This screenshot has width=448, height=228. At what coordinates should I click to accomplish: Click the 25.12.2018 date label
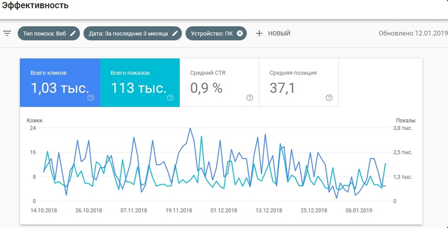tap(314, 210)
